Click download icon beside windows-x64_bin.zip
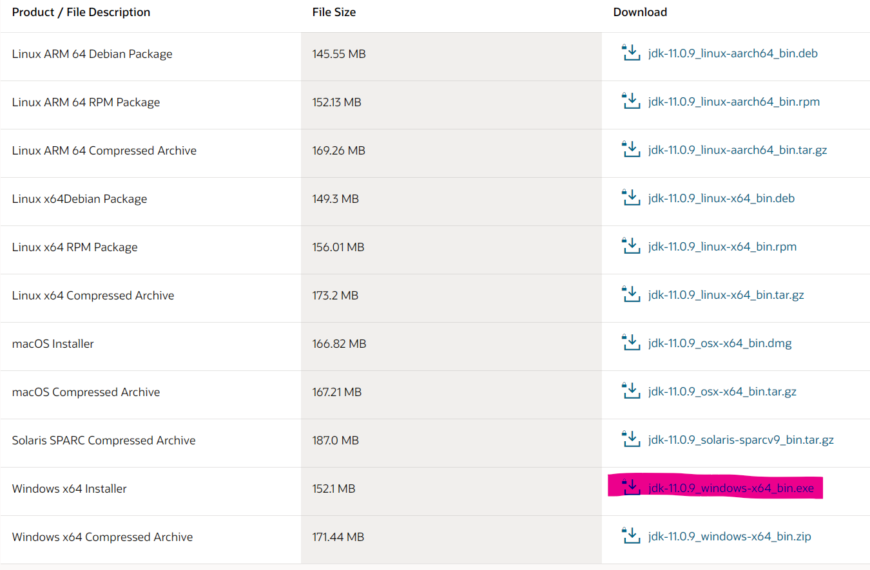This screenshot has height=570, width=870. (x=630, y=535)
